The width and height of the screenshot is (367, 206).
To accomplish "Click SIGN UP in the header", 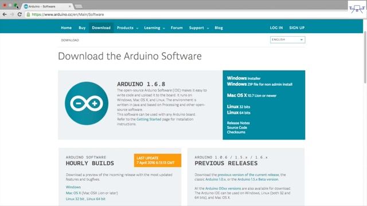I will [297, 28].
